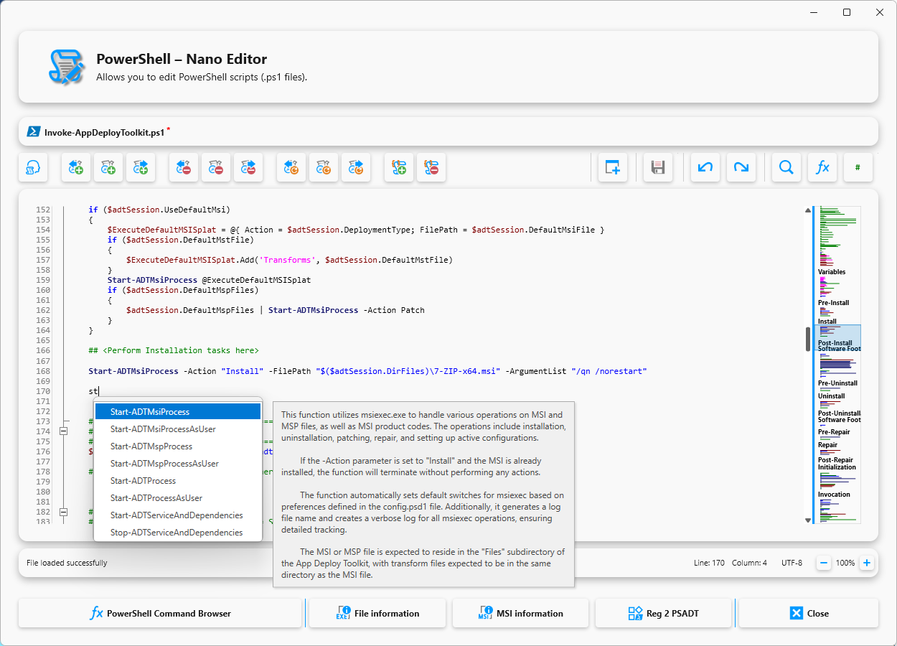This screenshot has height=646, width=897.
Task: Jump to Invocation section in minimap
Action: (834, 495)
